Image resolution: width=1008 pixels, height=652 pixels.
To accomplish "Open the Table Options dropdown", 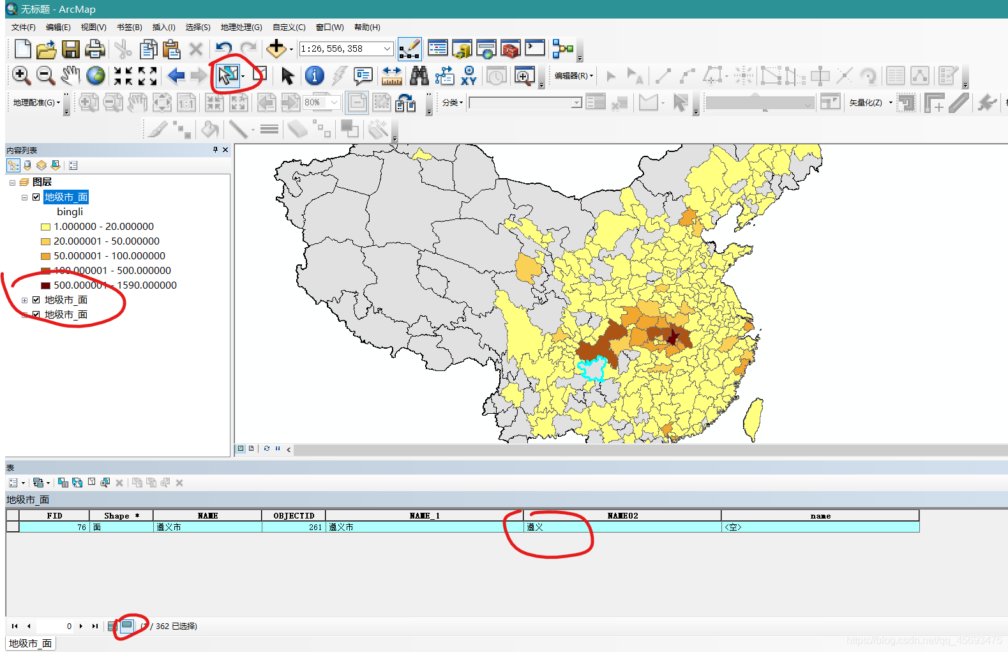I will point(17,483).
